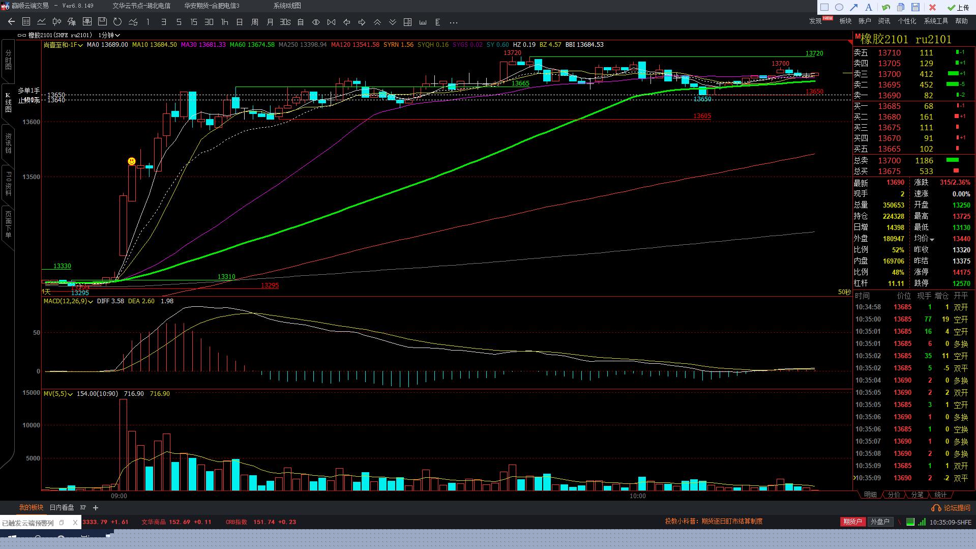Select the text annotation tool
This screenshot has height=549, width=976.
[x=869, y=7]
